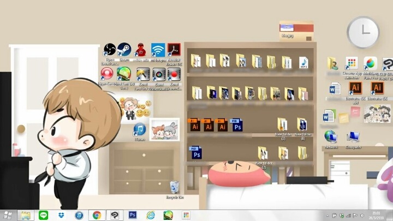Switch to Google Chrome on the taskbar
The image size is (393, 221).
97,215
